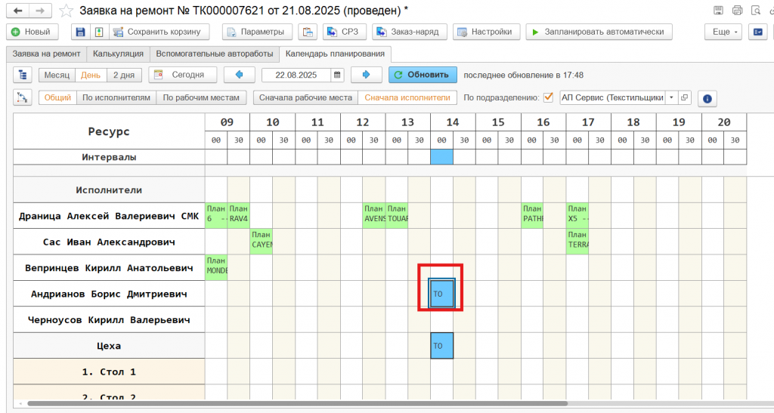This screenshot has width=774, height=413.
Task: Click the blue right arrow next-day button
Action: (367, 75)
